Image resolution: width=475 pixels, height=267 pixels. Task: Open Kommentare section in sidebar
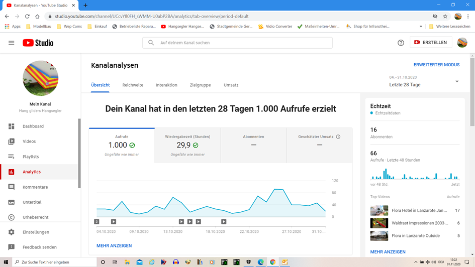click(35, 187)
